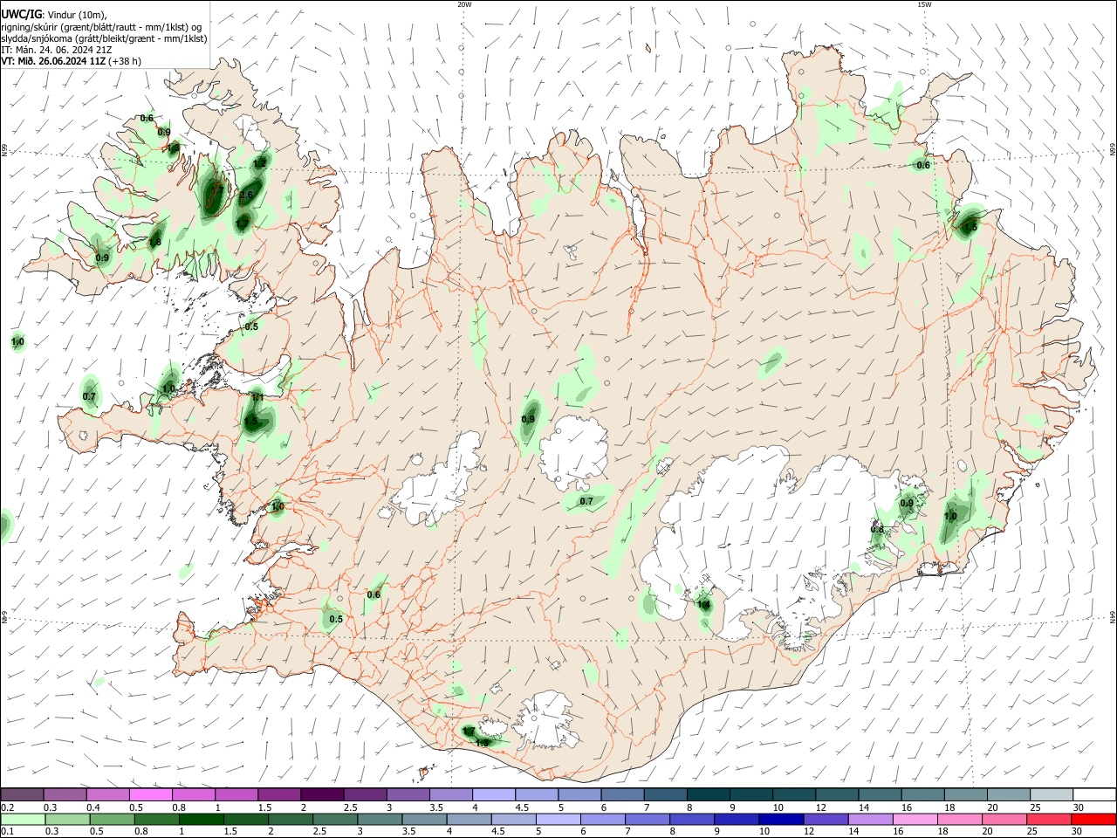Pick the first swatch labeled 0.2, upper legend row
This screenshot has height=838, width=1117.
coord(22,795)
